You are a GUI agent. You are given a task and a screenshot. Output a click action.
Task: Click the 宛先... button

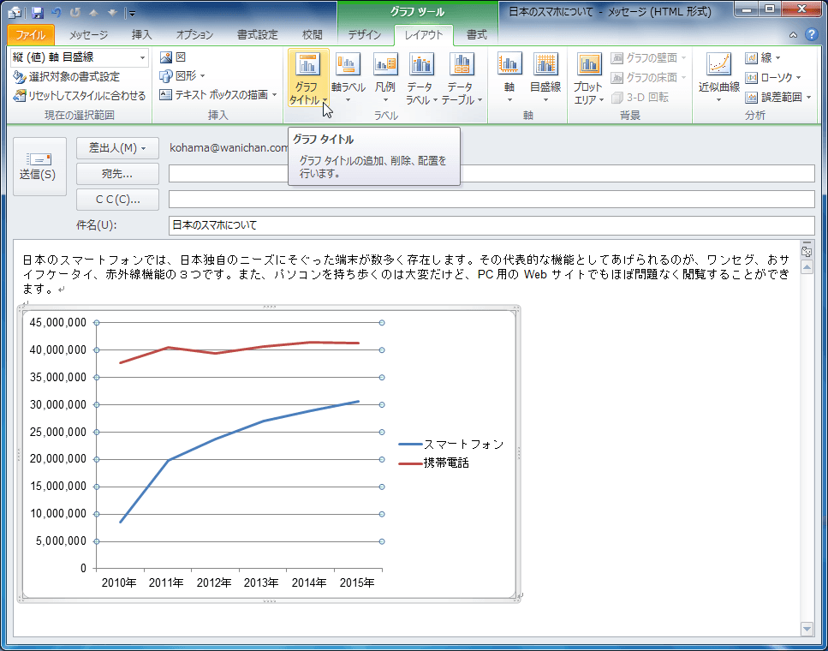coord(118,174)
